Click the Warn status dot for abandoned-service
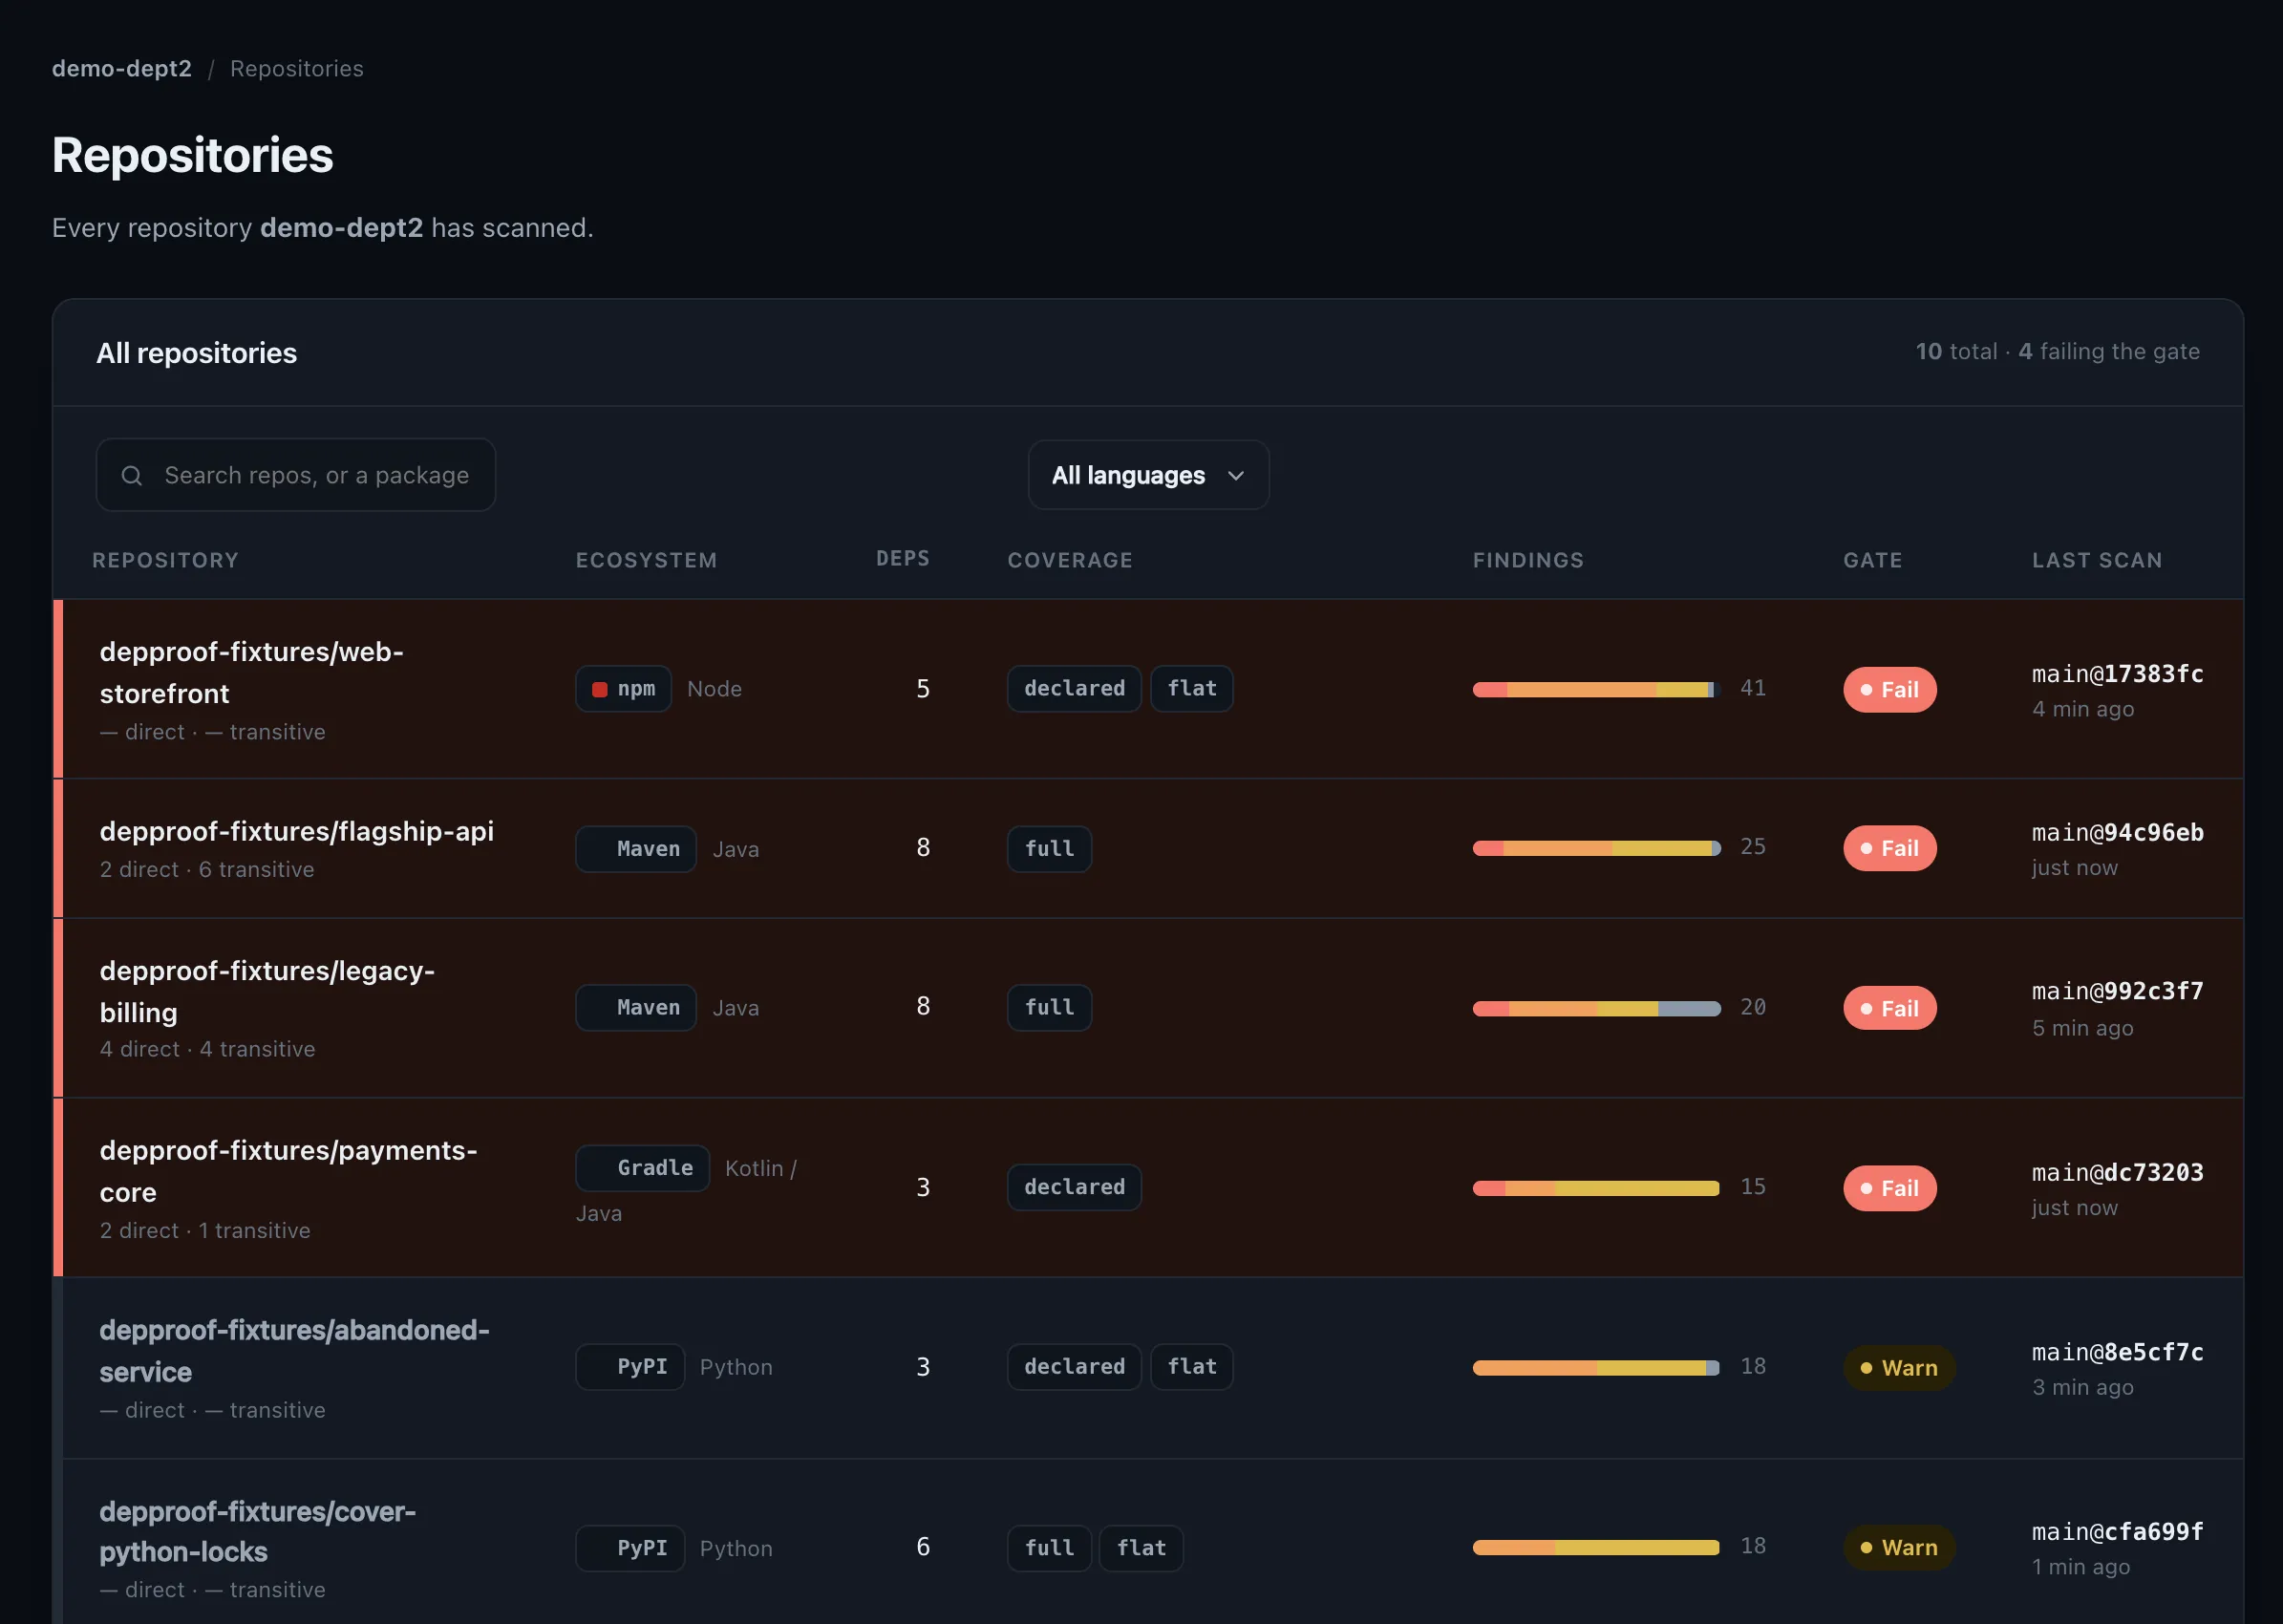Screen dimensions: 2283x1624 point(1866,1368)
